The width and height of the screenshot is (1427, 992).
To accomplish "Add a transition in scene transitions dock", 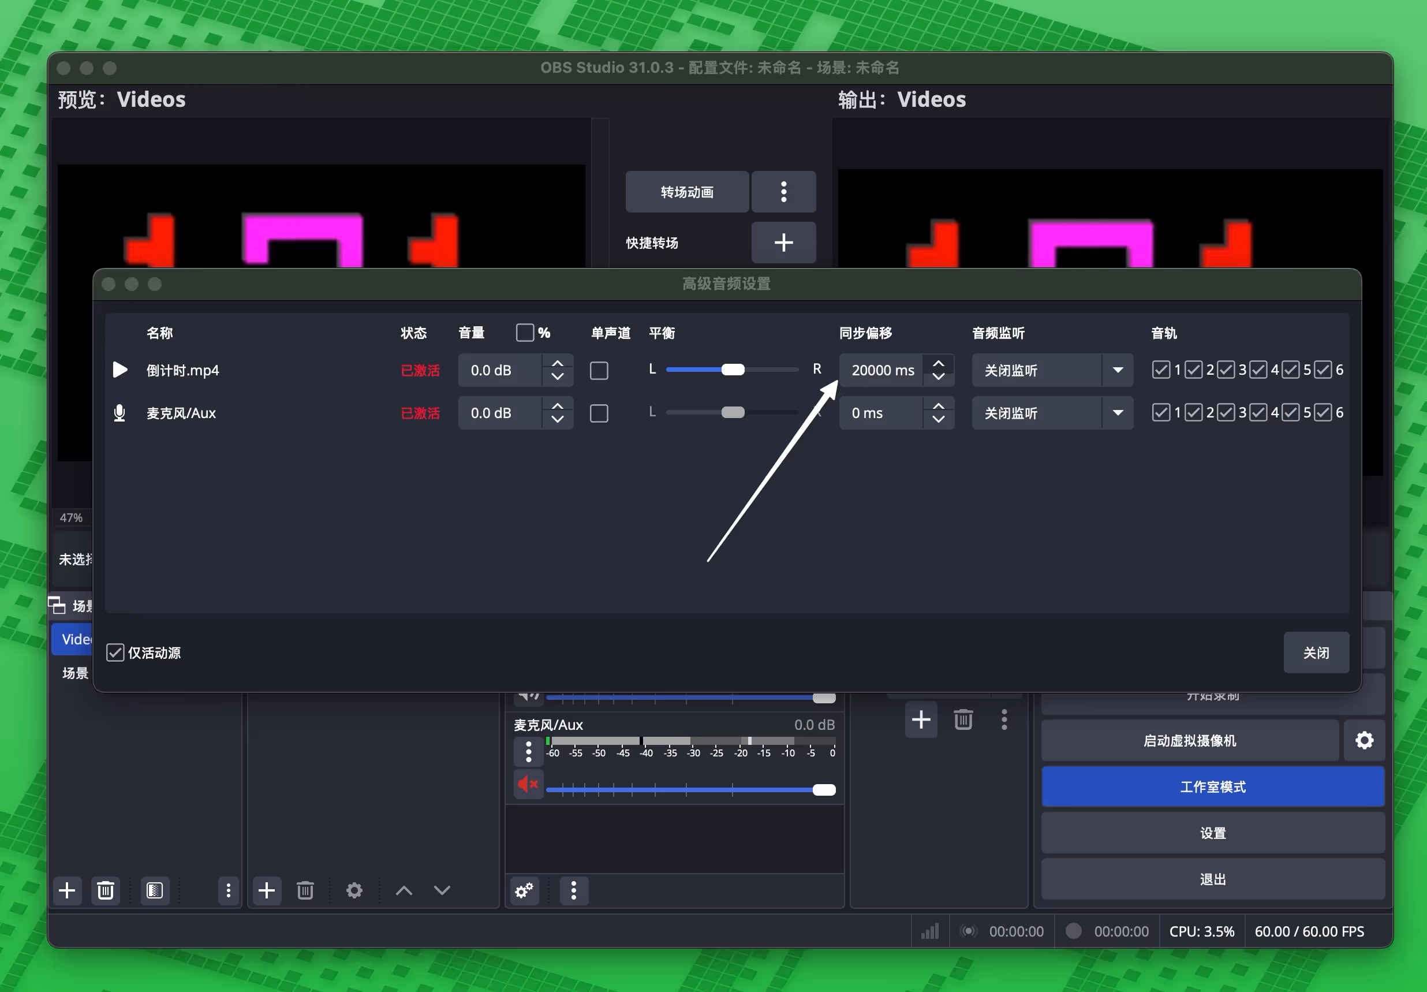I will pos(921,720).
